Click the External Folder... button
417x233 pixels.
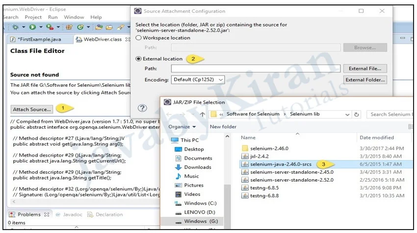coord(365,80)
